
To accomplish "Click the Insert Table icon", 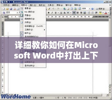I will click(x=72, y=9).
